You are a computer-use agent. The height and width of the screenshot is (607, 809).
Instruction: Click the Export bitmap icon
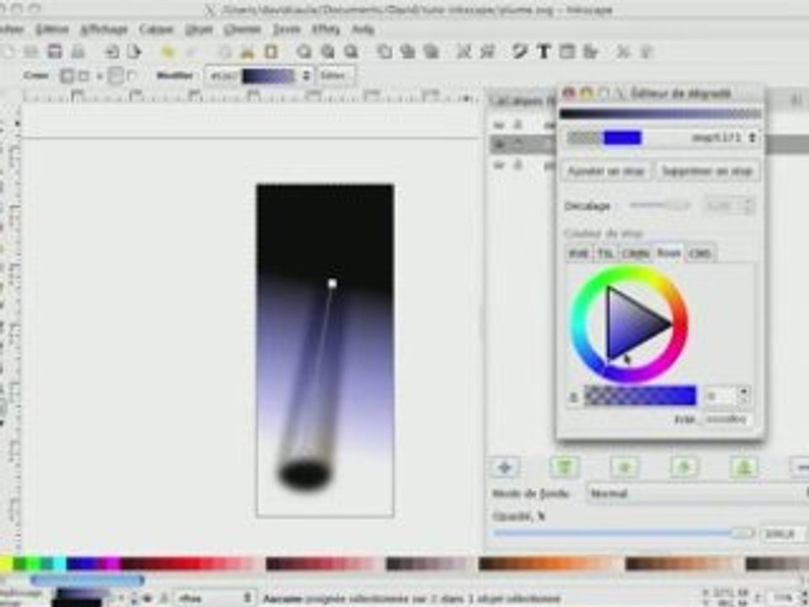(135, 51)
